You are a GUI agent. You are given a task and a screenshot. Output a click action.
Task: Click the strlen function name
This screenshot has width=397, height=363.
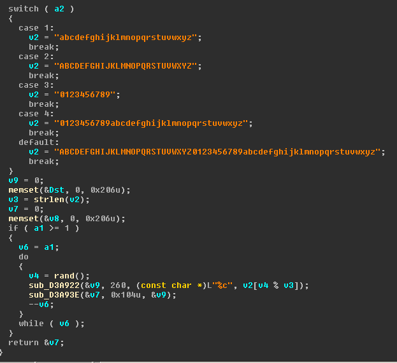[49, 200]
